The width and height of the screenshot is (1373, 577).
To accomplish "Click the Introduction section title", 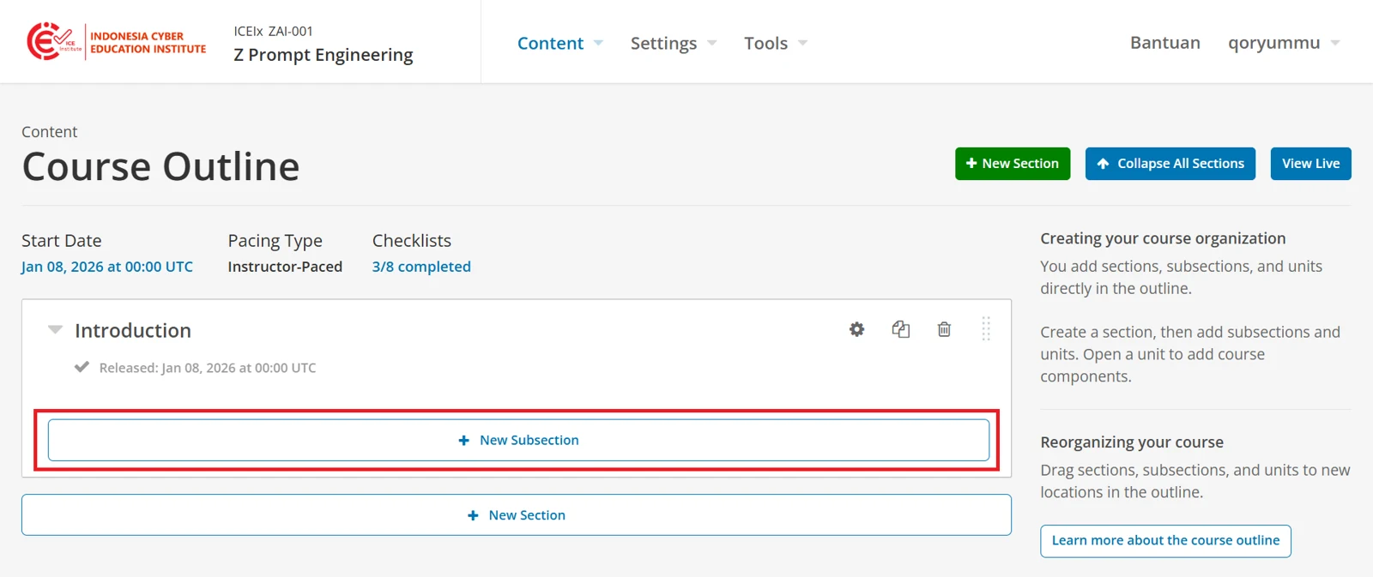I will coord(133,330).
